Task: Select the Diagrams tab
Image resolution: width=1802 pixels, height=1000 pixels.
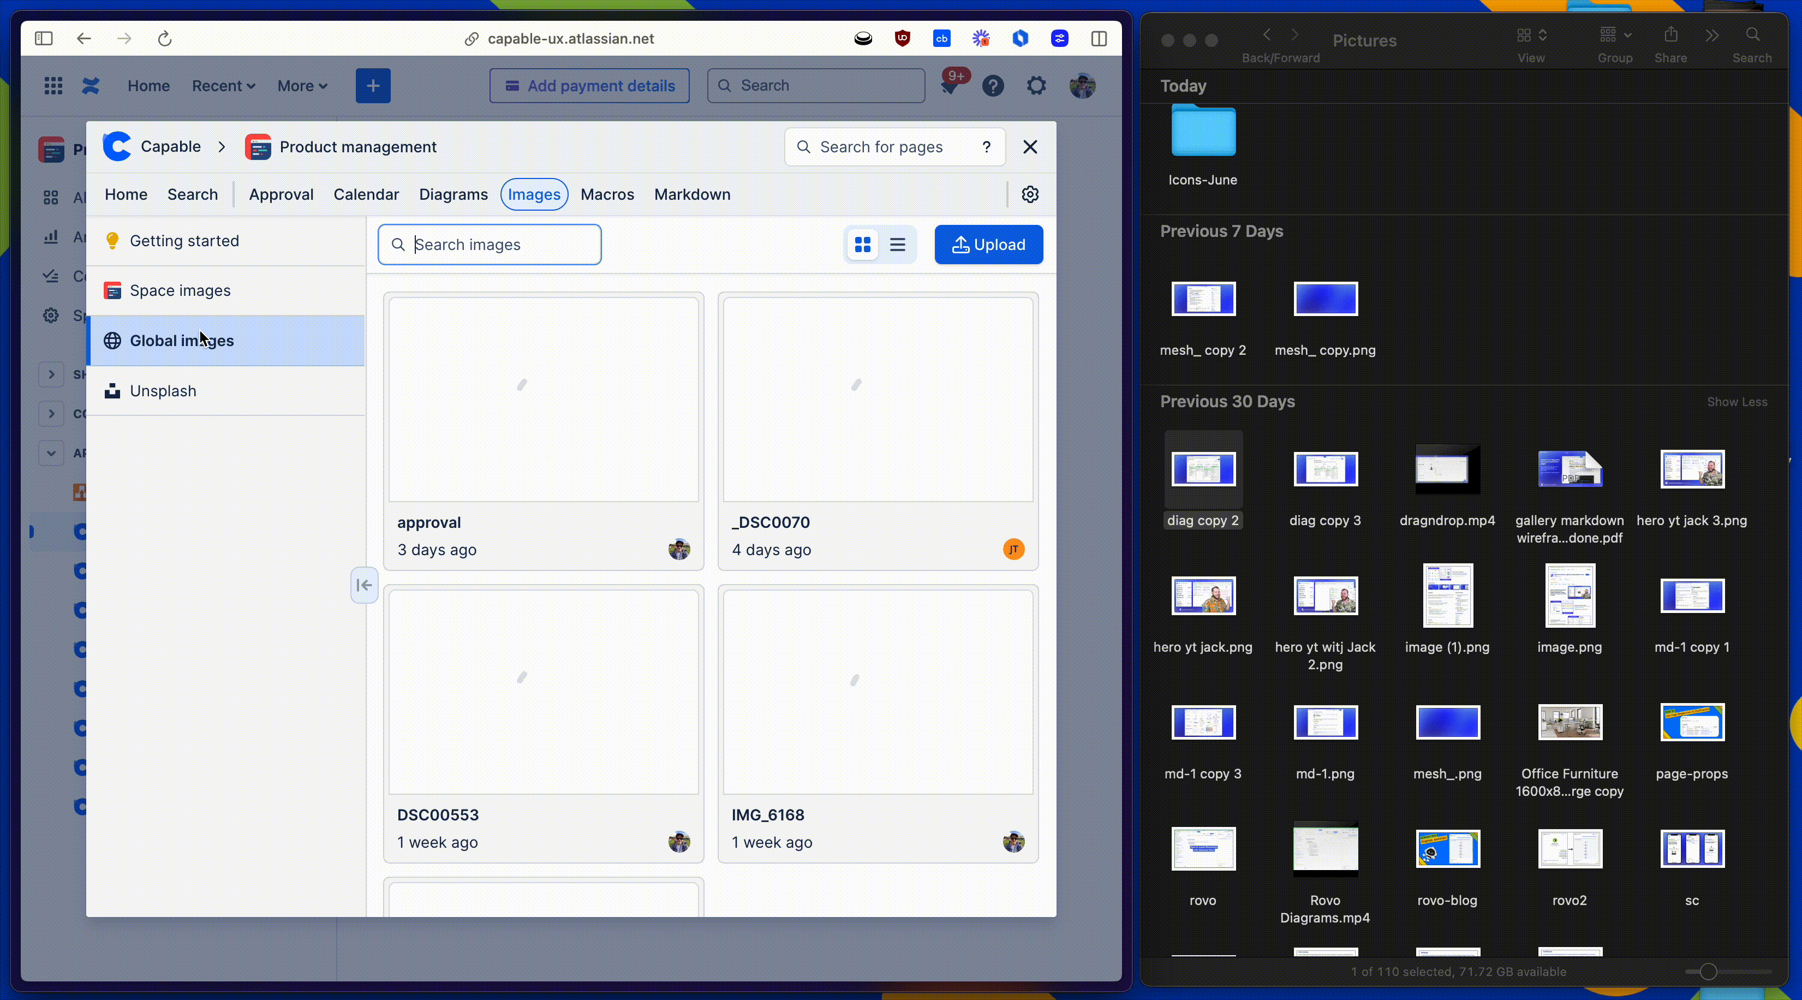Action: click(x=453, y=194)
